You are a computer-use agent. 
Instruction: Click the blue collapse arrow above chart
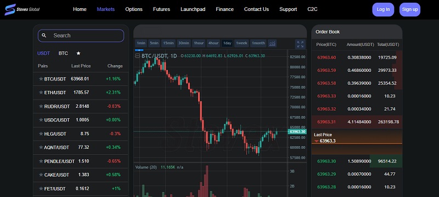point(139,50)
